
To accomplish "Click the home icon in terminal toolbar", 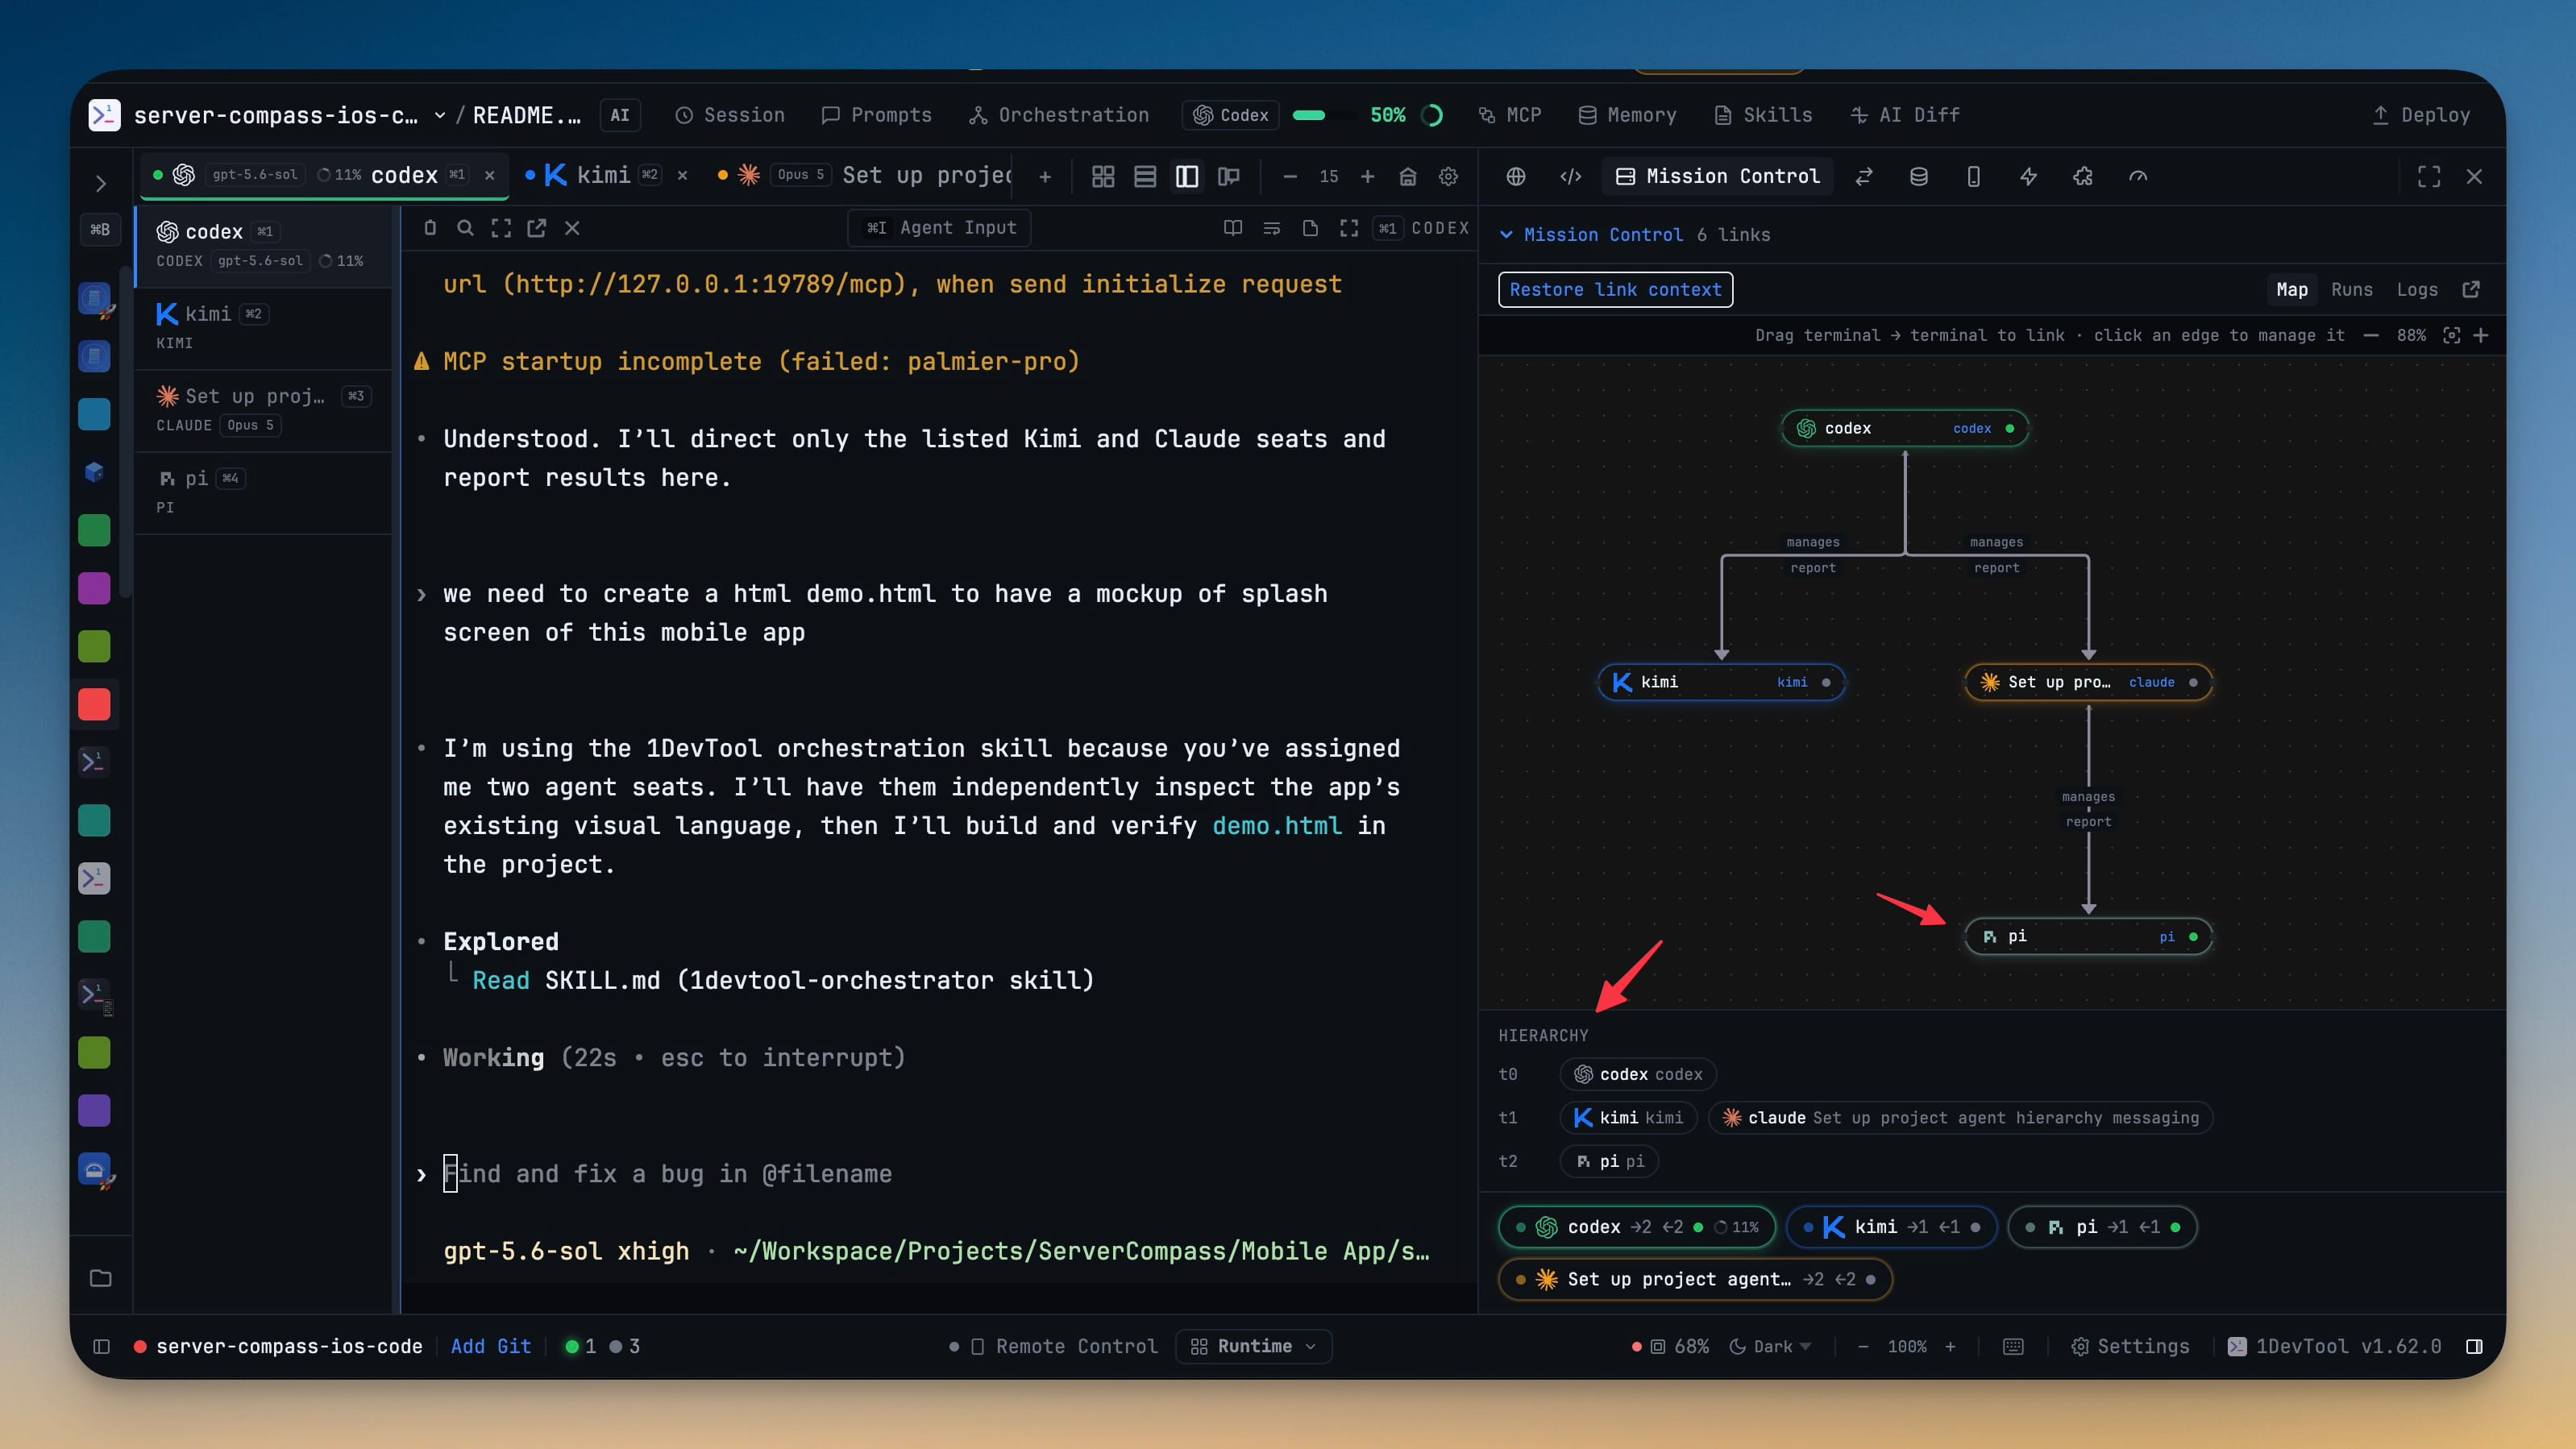I will tap(1408, 177).
